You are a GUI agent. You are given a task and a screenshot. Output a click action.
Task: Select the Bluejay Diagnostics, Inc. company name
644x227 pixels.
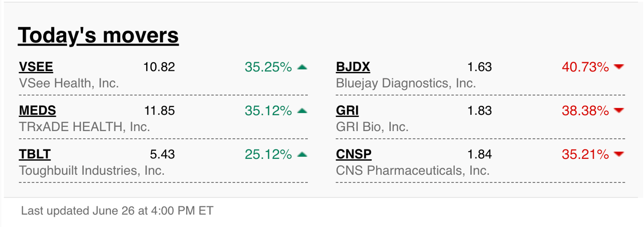[406, 83]
